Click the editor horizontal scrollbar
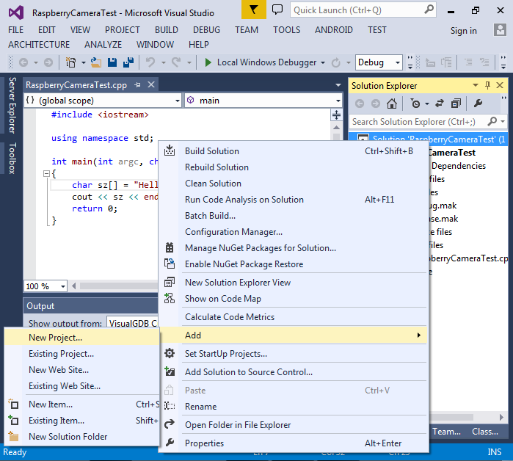Screen dimensions: 513x461 click(117, 286)
